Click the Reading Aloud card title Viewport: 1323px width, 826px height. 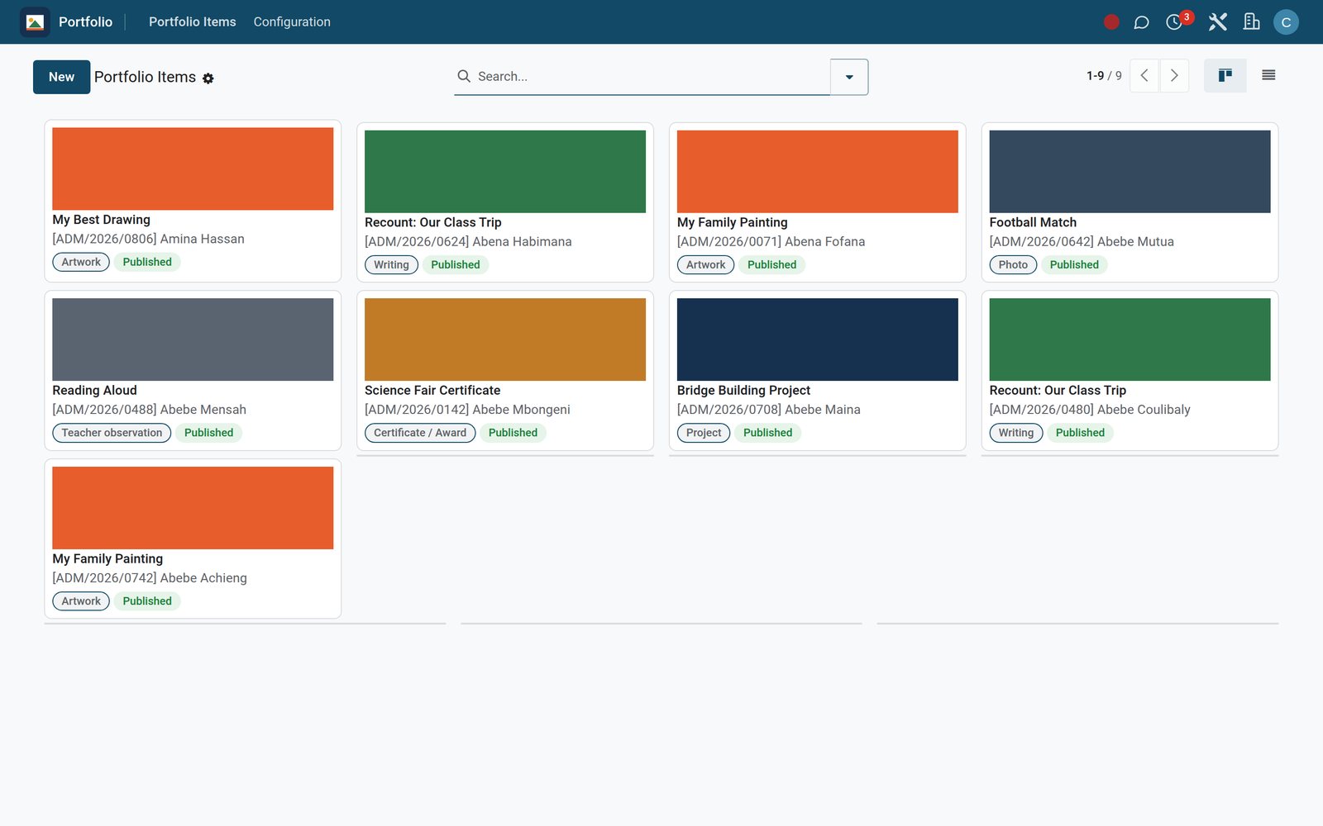95,391
